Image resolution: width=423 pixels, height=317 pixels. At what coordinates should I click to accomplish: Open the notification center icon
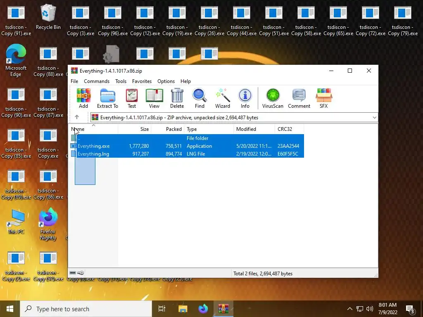point(411,309)
